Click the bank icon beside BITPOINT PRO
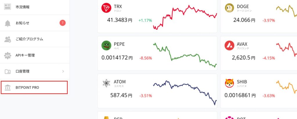The image size is (297, 119). tap(8, 88)
